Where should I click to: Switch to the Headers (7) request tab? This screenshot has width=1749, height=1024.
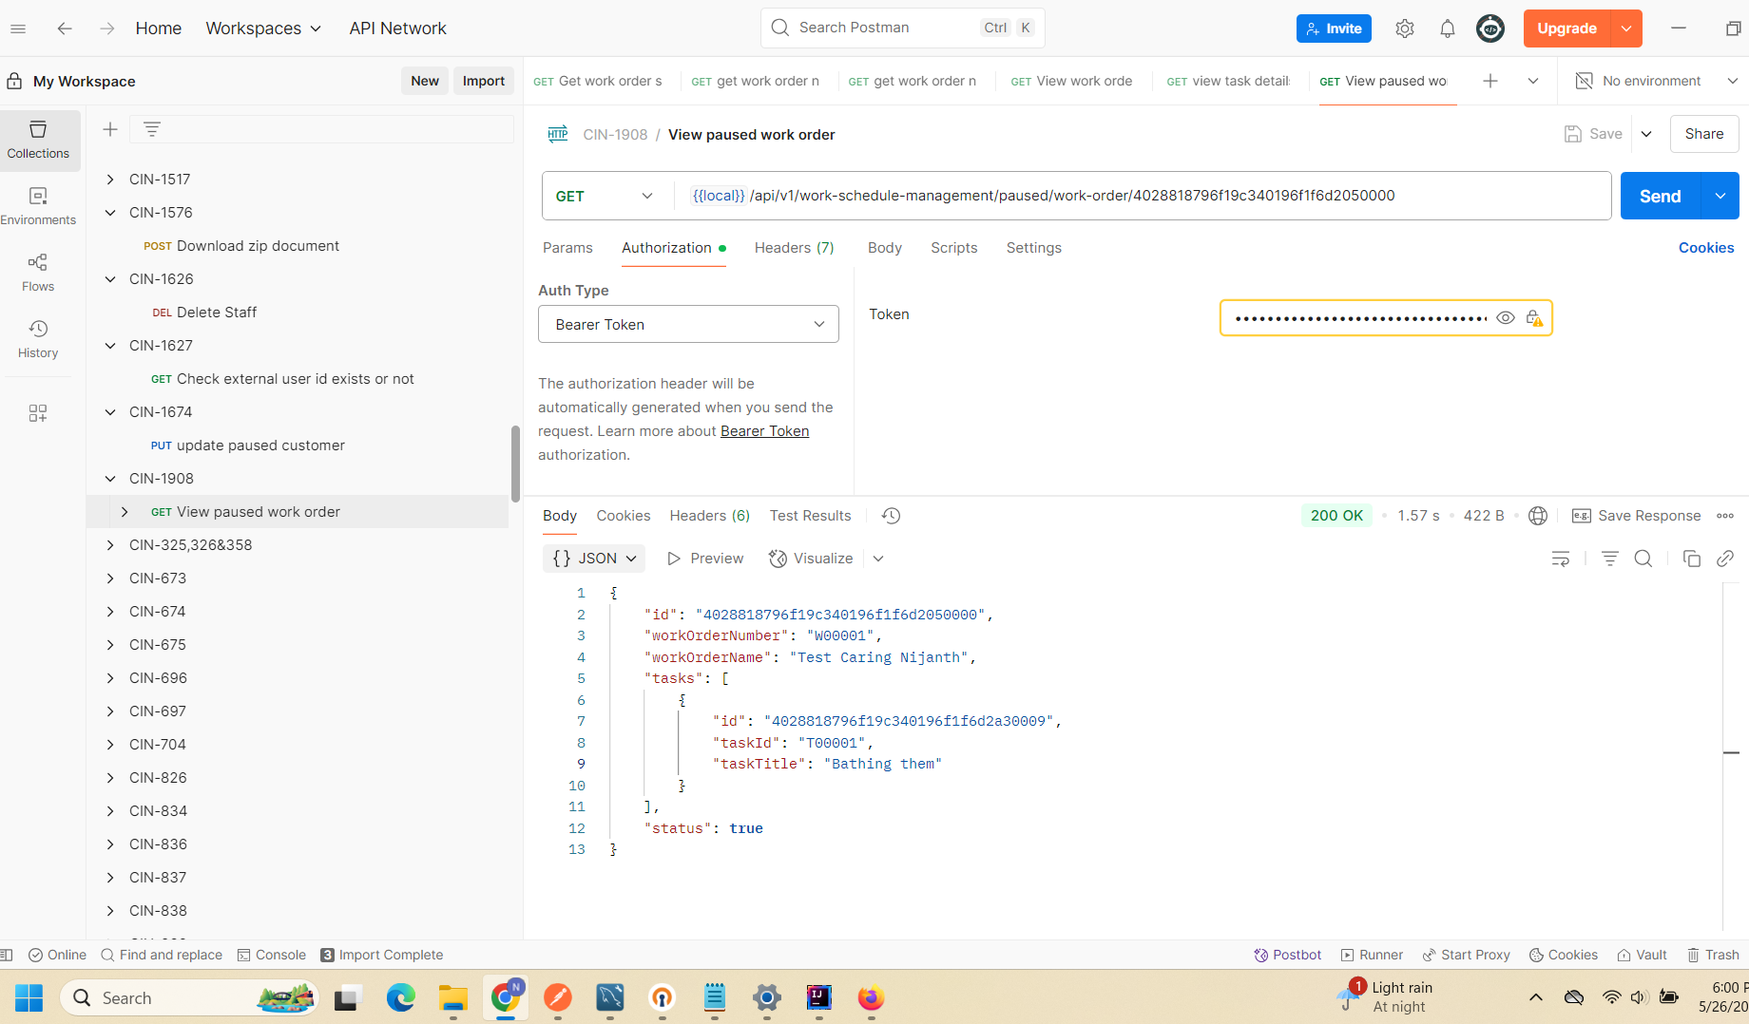pyautogui.click(x=795, y=248)
